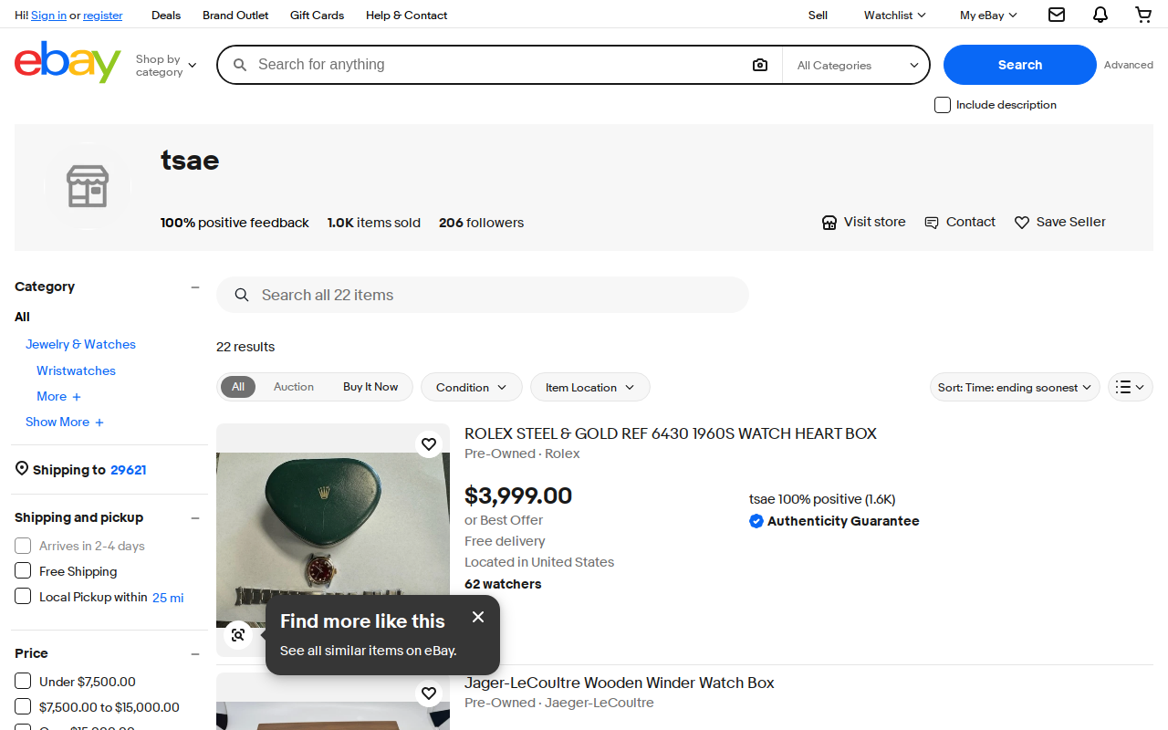The image size is (1168, 730).
Task: Expand the Condition filter dropdown
Action: coord(471,387)
